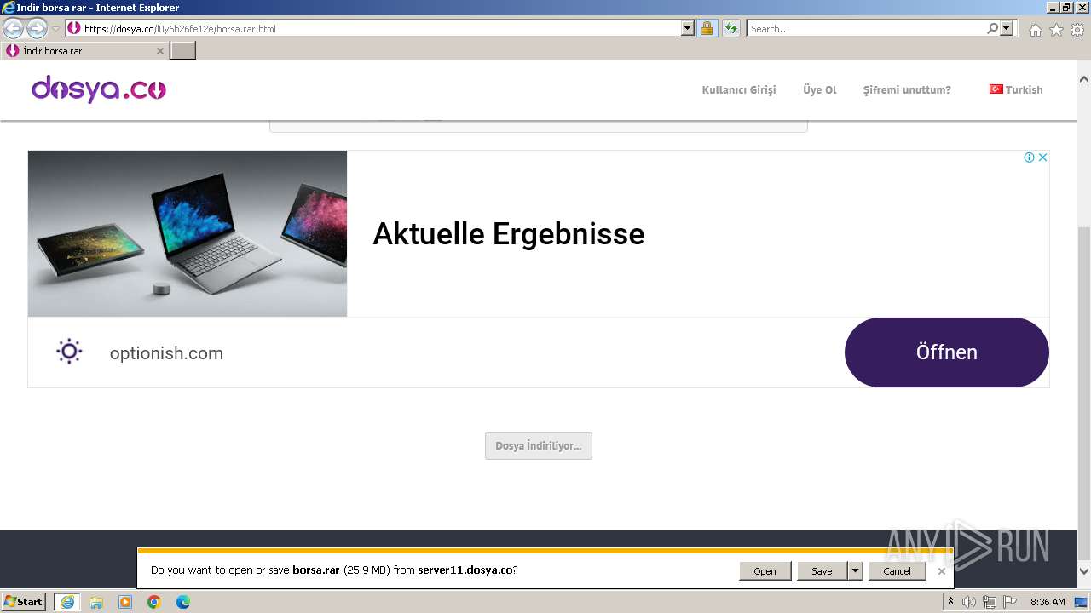Open the Kullanıcı Girişi link
The image size is (1091, 613).
[739, 89]
